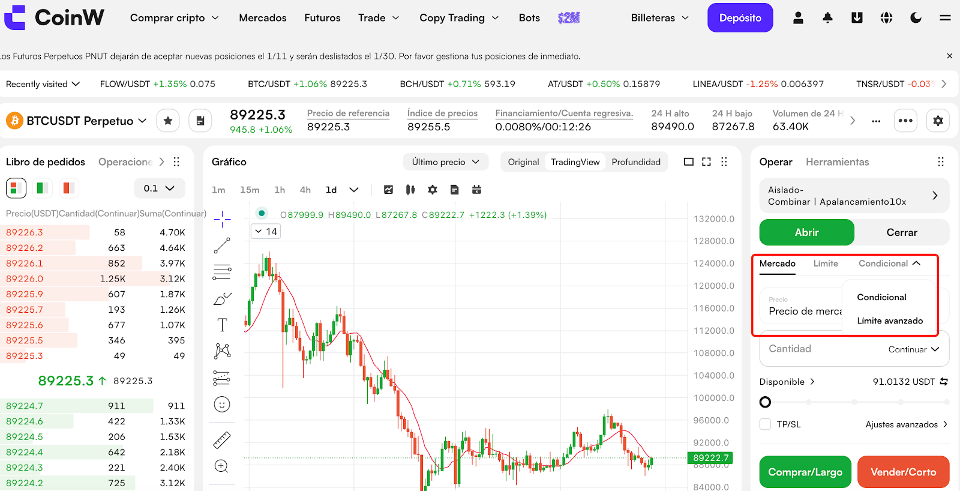Expand chart to fullscreen
Image resolution: width=960 pixels, height=491 pixels.
(706, 162)
